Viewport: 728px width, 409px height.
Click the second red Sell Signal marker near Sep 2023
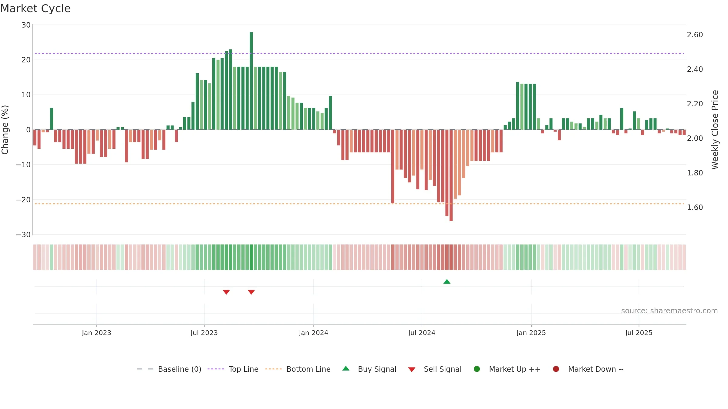pyautogui.click(x=251, y=292)
